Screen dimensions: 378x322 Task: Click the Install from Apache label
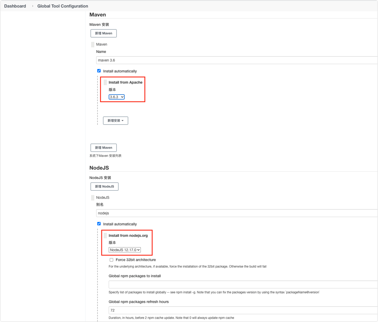[x=126, y=82]
